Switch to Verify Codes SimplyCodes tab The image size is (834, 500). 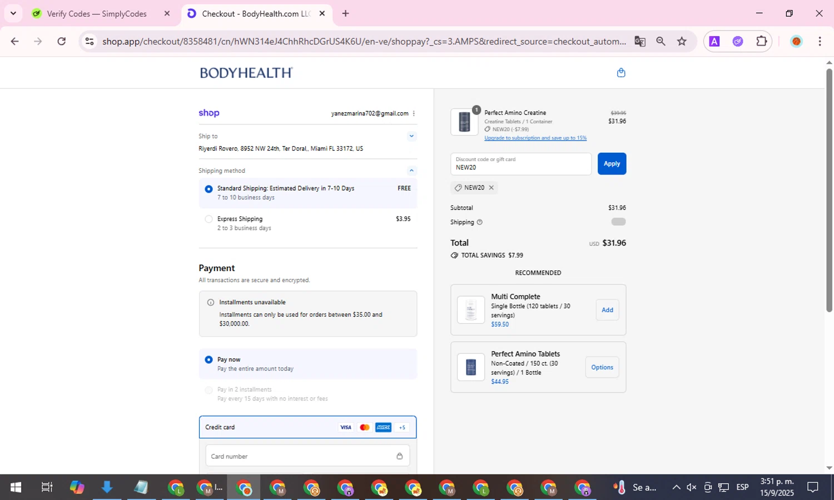pos(97,14)
